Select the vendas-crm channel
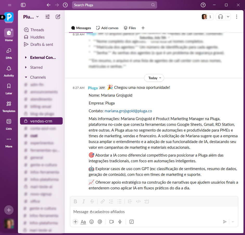Screen dimensions: 245x235 coord(41,121)
